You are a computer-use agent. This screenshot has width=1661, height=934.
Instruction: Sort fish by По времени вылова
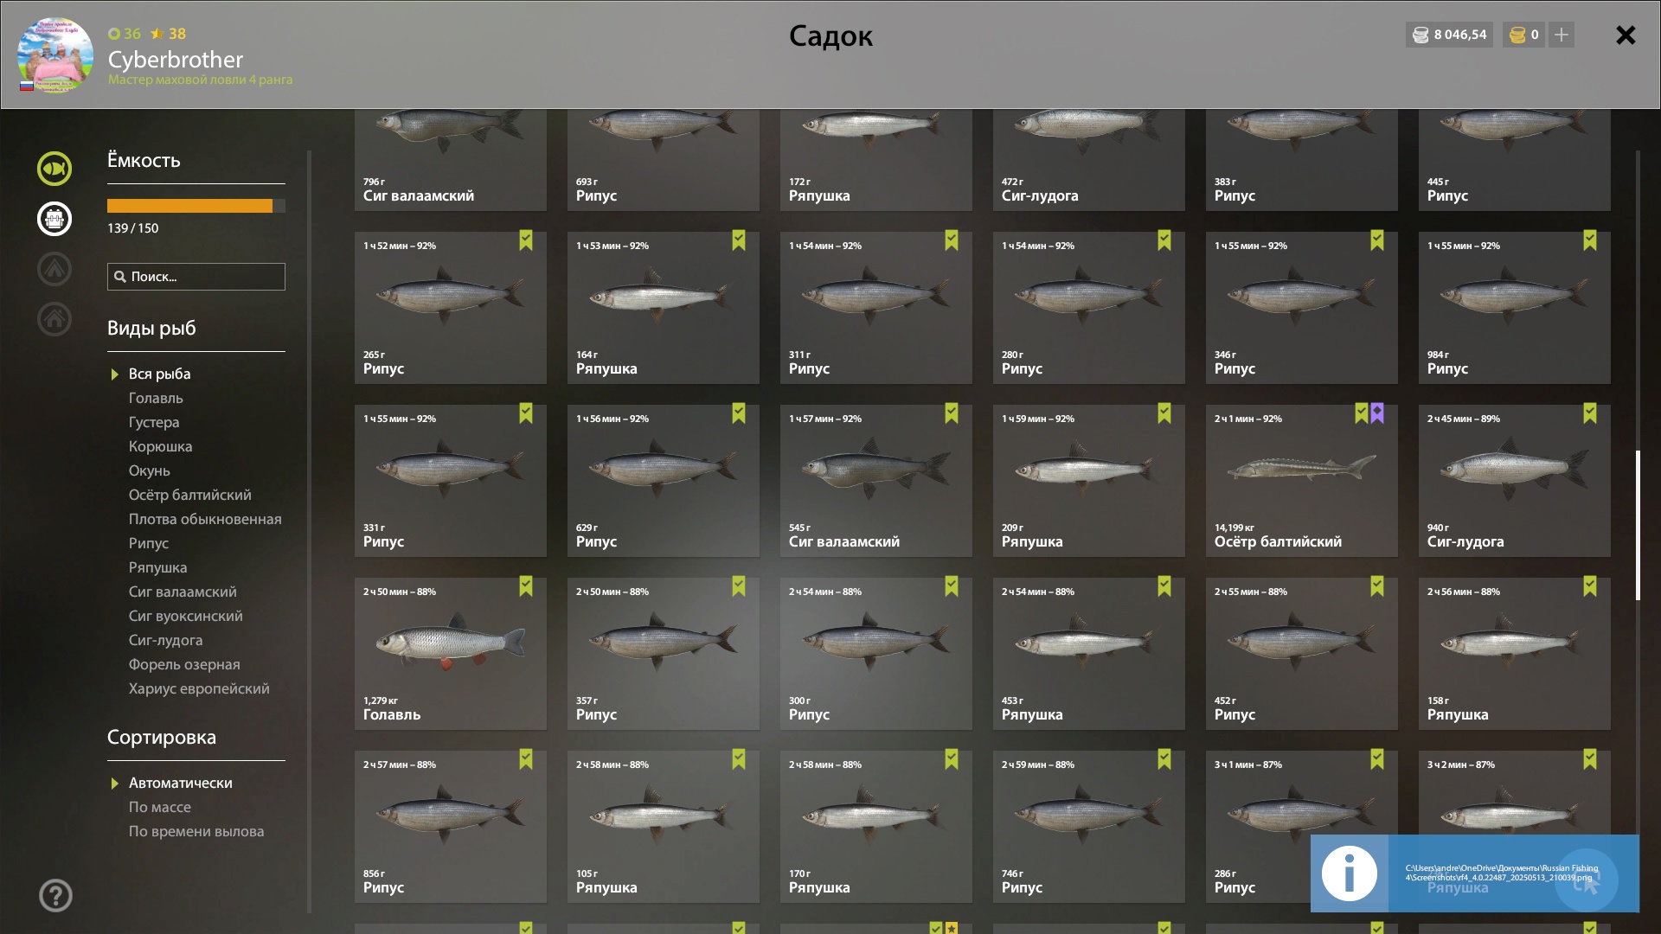coord(196,831)
